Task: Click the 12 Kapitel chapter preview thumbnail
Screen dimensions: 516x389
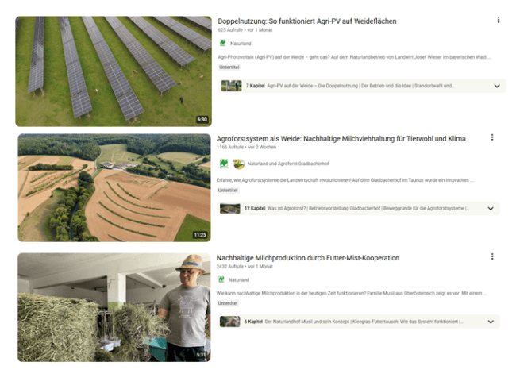Action: point(230,208)
